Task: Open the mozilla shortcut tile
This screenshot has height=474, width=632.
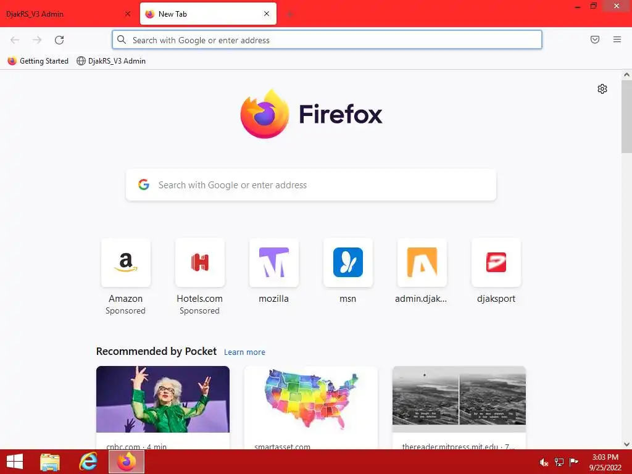Action: click(274, 262)
